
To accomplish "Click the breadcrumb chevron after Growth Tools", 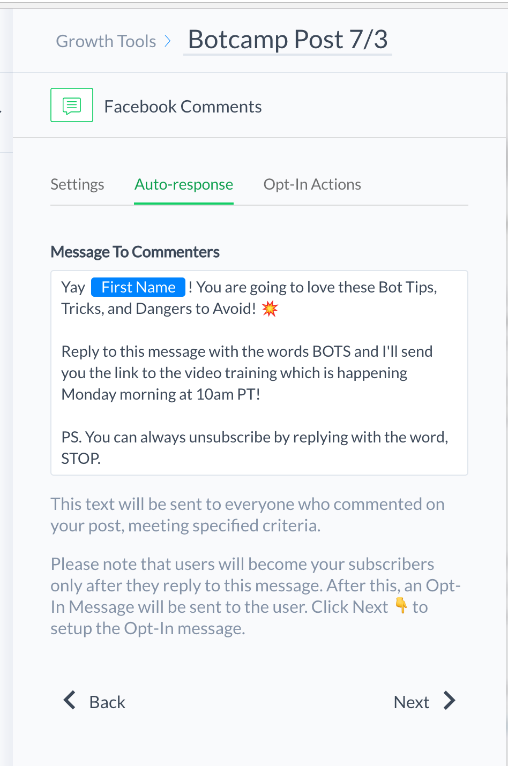I will click(x=168, y=41).
